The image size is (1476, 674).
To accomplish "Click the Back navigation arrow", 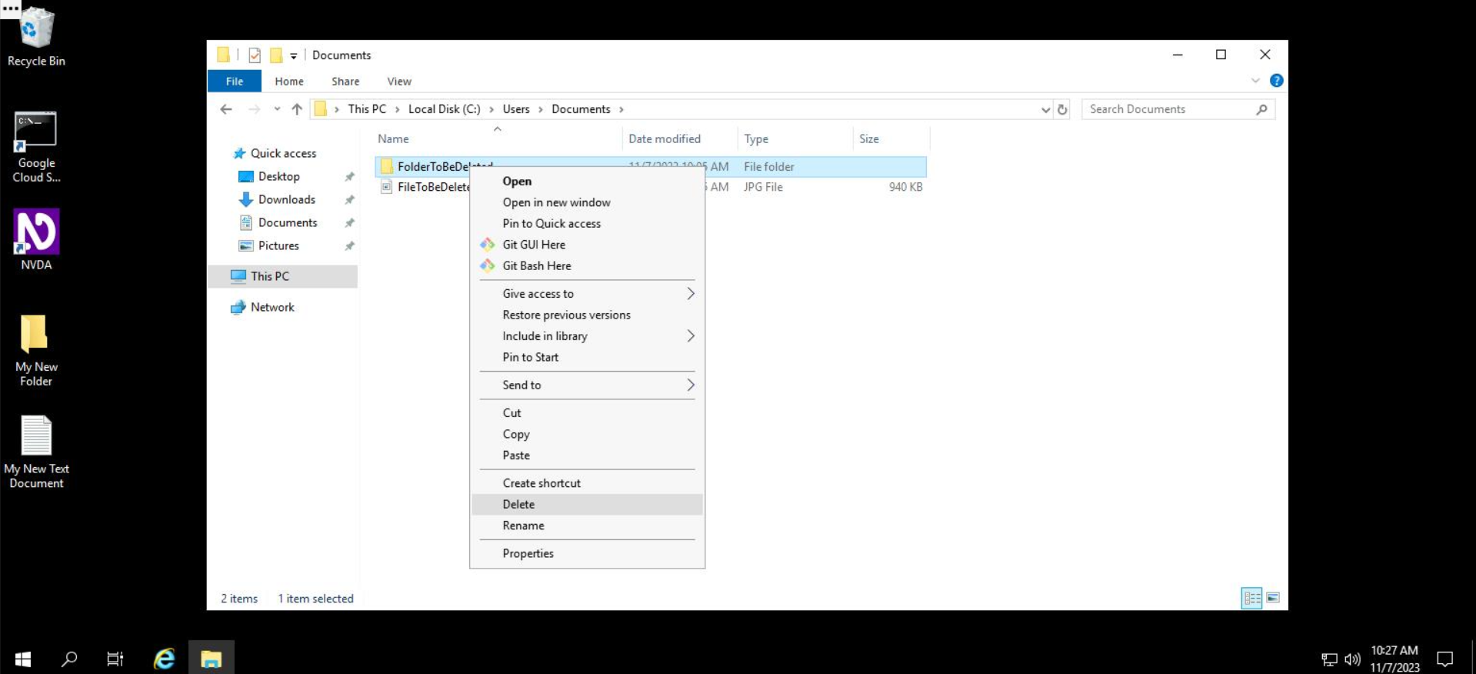I will (x=226, y=109).
